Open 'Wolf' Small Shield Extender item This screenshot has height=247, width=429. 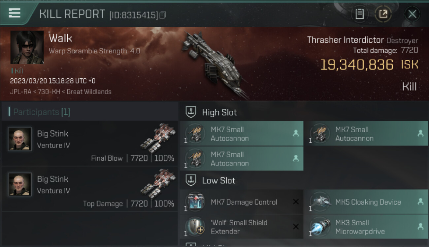(242, 227)
